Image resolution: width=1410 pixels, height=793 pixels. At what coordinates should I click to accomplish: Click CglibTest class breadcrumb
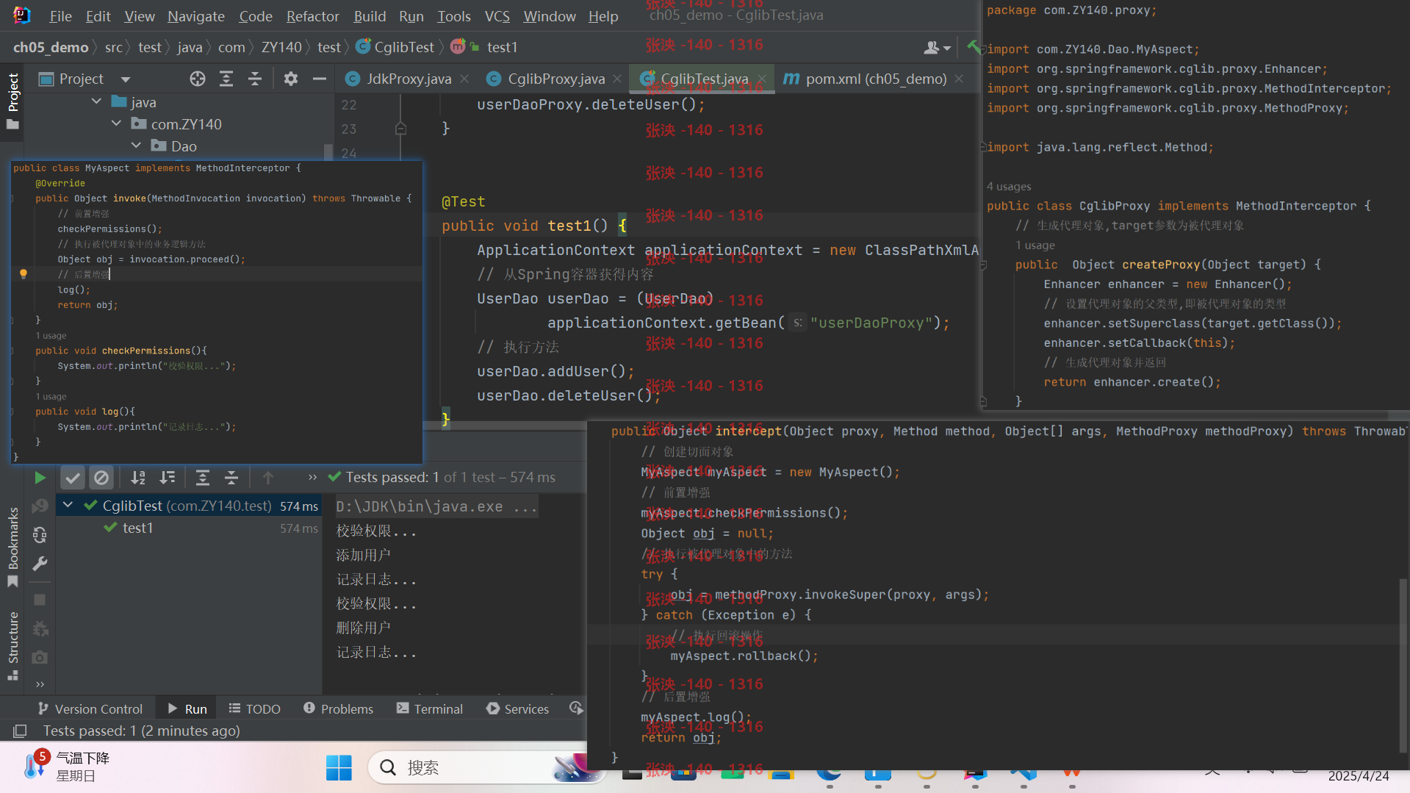(395, 47)
